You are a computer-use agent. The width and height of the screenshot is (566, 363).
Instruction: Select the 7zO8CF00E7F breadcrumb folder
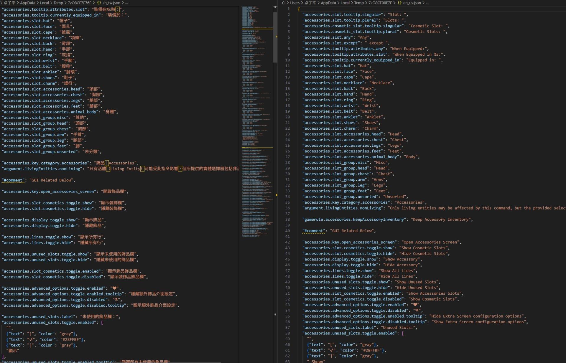pos(380,3)
